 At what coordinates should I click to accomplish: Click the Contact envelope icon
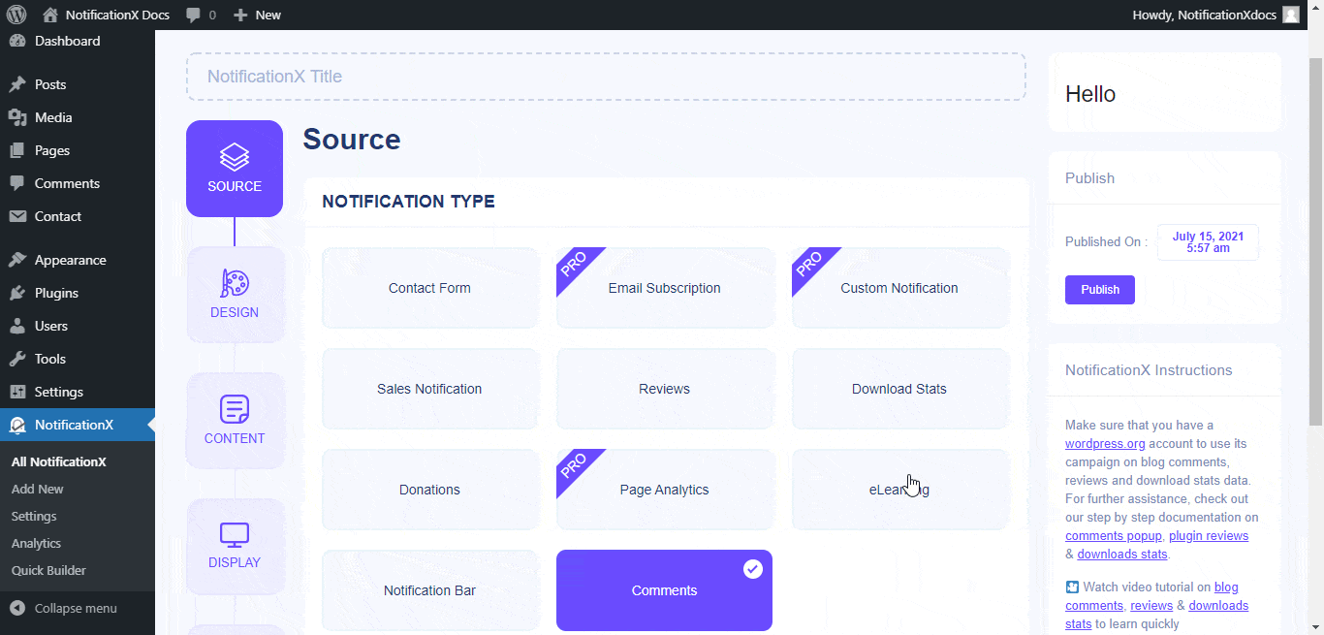click(17, 216)
